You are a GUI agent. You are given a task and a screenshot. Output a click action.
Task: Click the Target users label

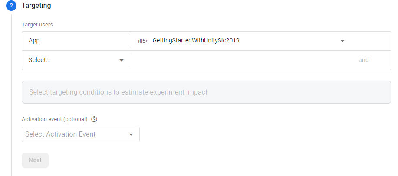pos(37,24)
